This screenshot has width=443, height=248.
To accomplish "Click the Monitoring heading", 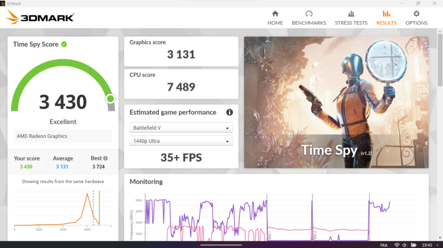I will click(146, 181).
